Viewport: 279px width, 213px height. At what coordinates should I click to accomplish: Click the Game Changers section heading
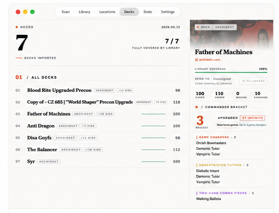click(x=216, y=137)
